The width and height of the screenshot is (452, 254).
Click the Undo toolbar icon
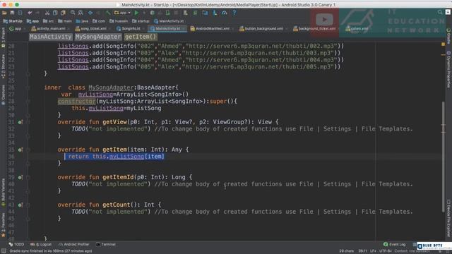click(x=30, y=13)
